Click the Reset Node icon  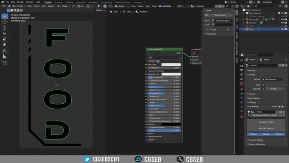[206, 15]
